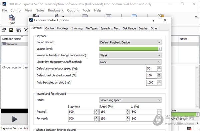The width and height of the screenshot is (200, 131).
Task: Open the Control menu
Action: 16,10
